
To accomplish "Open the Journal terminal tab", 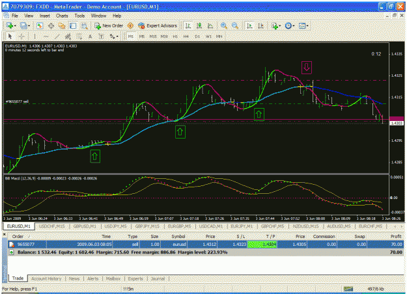I will 158,278.
